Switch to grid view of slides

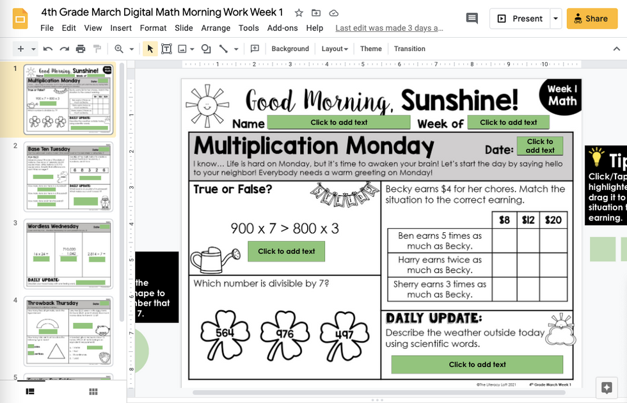[x=93, y=391]
